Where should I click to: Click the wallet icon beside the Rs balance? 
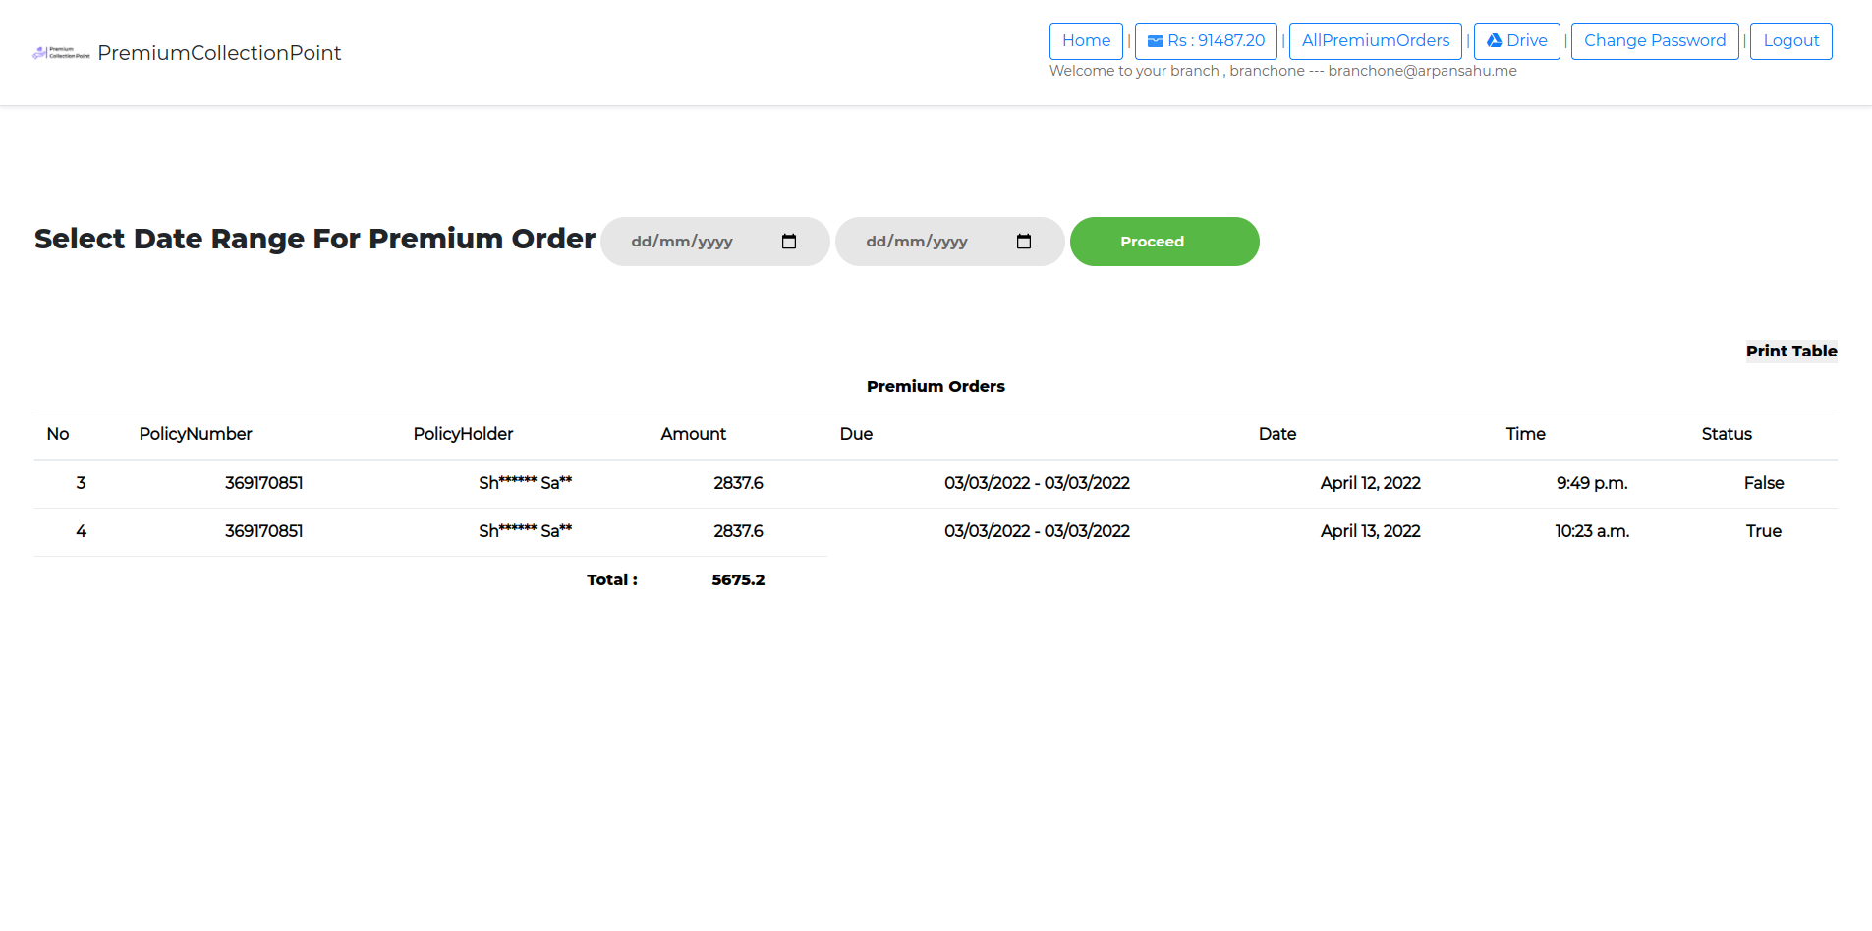click(1156, 41)
